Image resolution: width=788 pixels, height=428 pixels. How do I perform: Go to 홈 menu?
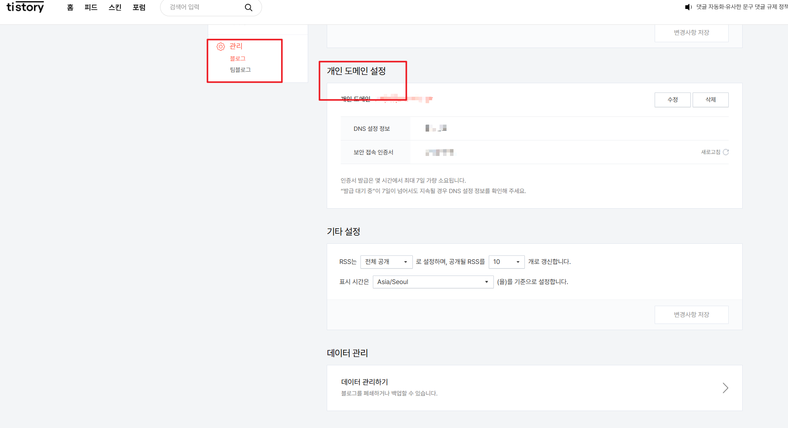point(70,7)
